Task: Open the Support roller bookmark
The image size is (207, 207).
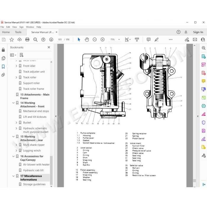Action: click(31, 83)
